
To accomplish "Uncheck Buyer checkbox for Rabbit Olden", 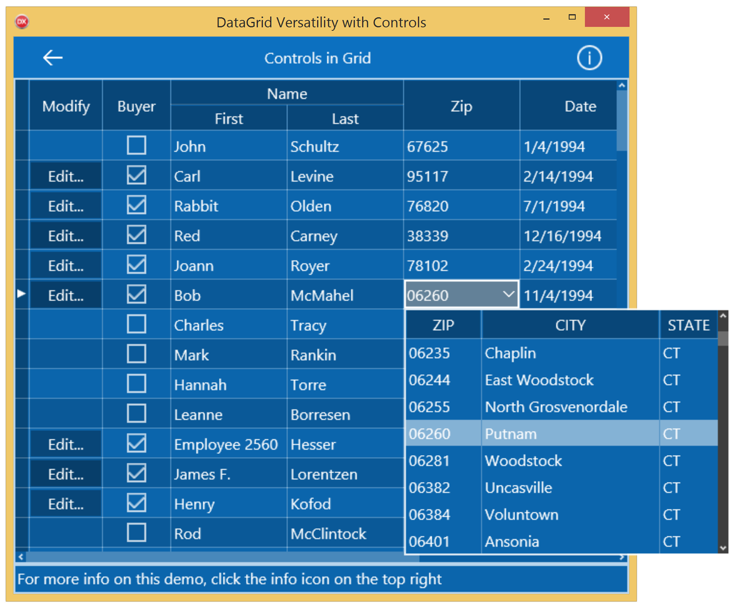I will point(136,205).
